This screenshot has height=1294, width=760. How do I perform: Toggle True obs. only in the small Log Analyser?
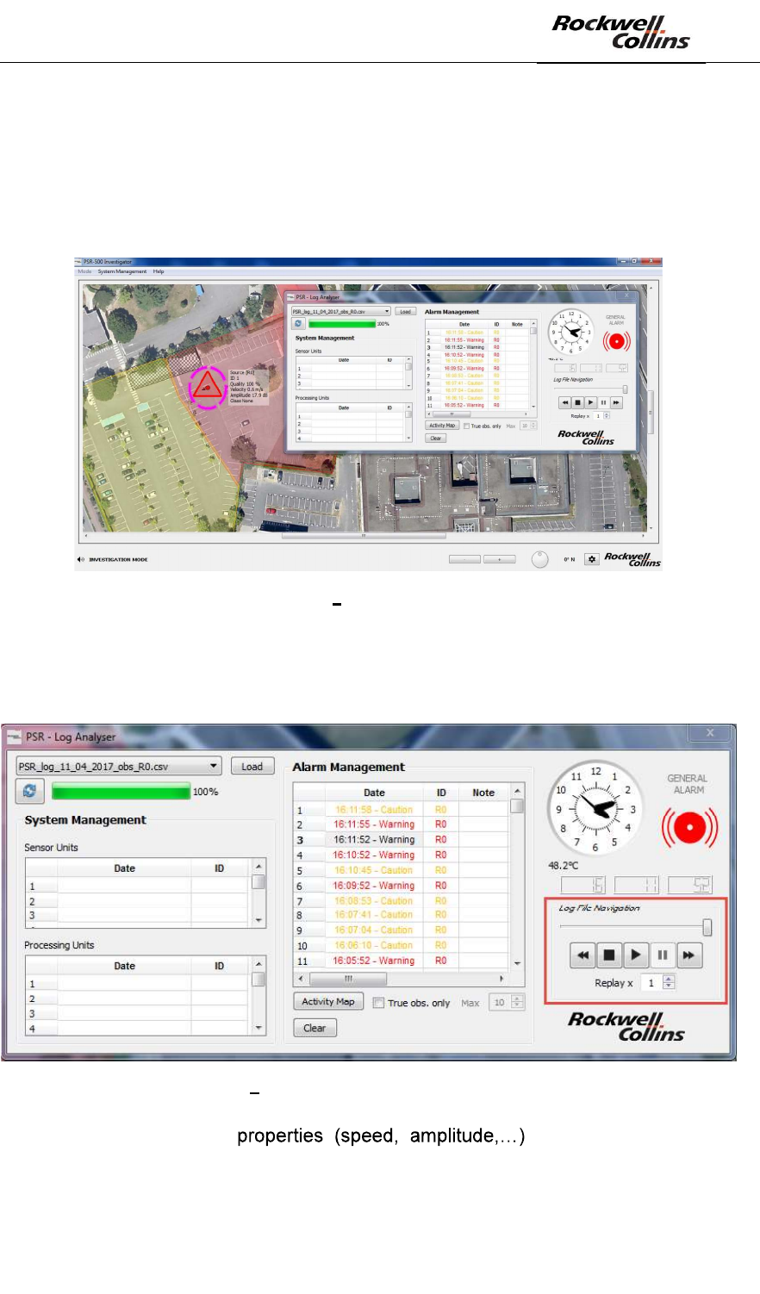click(466, 426)
